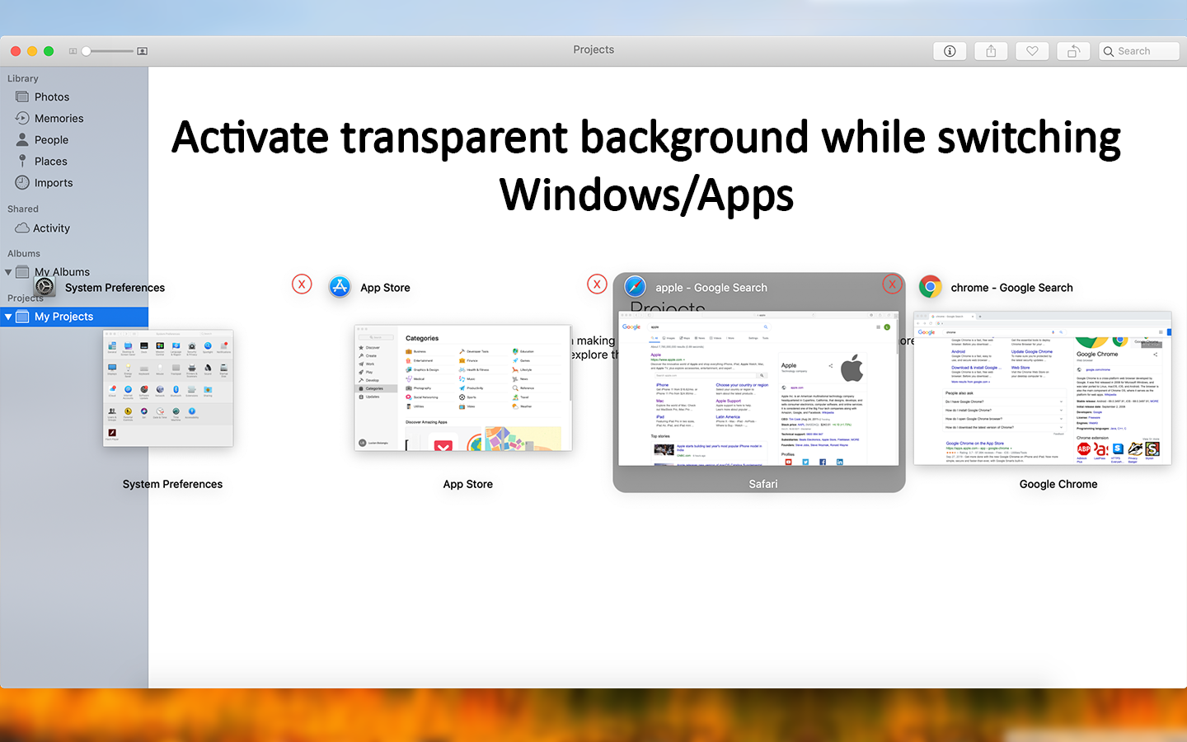This screenshot has height=742, width=1187.
Task: Click the Share toolbar icon
Action: pos(991,50)
